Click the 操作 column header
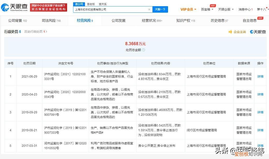This screenshot has width=269, height=159. (260, 63)
